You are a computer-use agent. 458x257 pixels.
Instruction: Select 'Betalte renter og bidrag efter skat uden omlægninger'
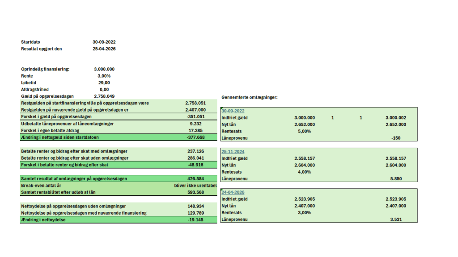[75, 158]
